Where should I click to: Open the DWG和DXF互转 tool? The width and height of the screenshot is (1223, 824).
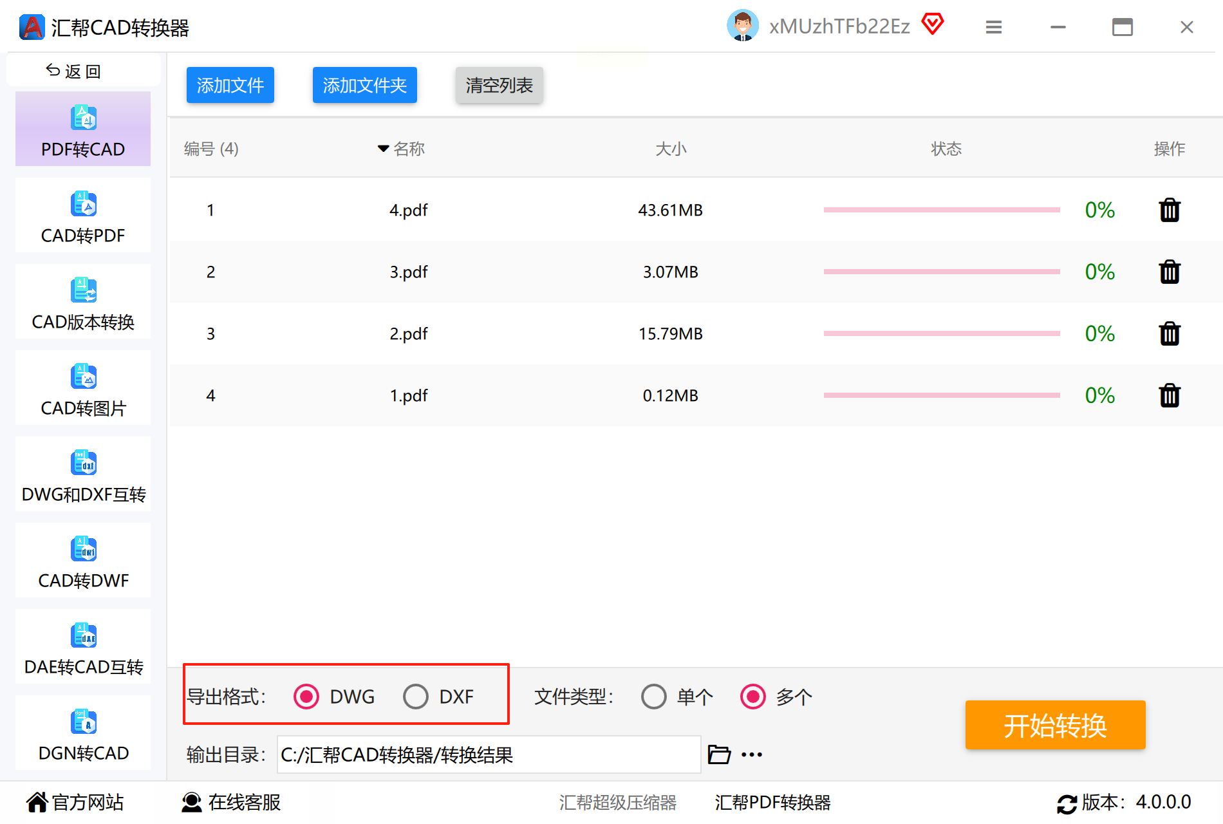point(83,474)
